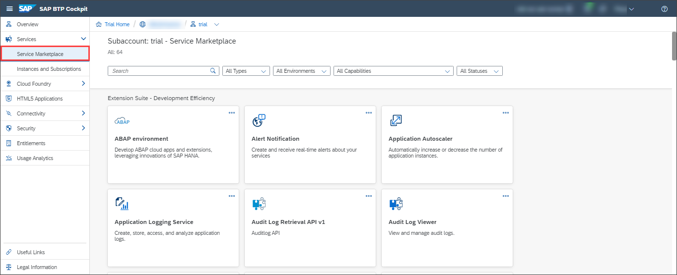The width and height of the screenshot is (677, 275).
Task: Expand the Cloud Foundry section chevron
Action: pyautogui.click(x=83, y=84)
